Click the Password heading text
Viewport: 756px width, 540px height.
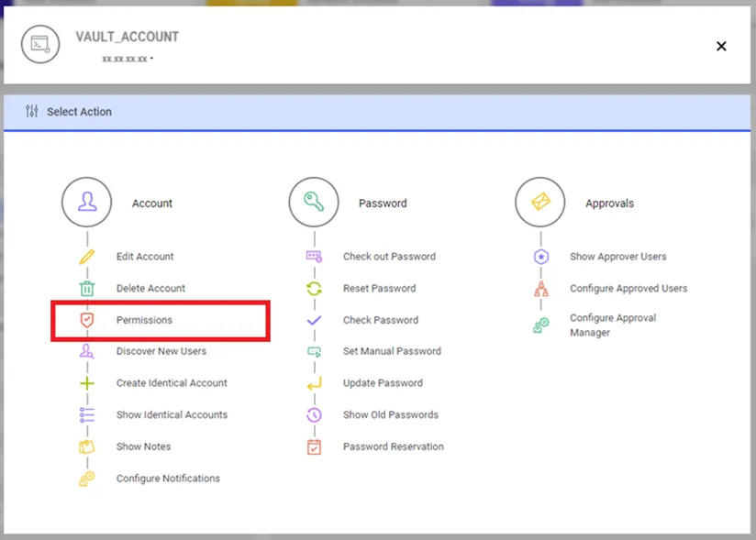(383, 204)
